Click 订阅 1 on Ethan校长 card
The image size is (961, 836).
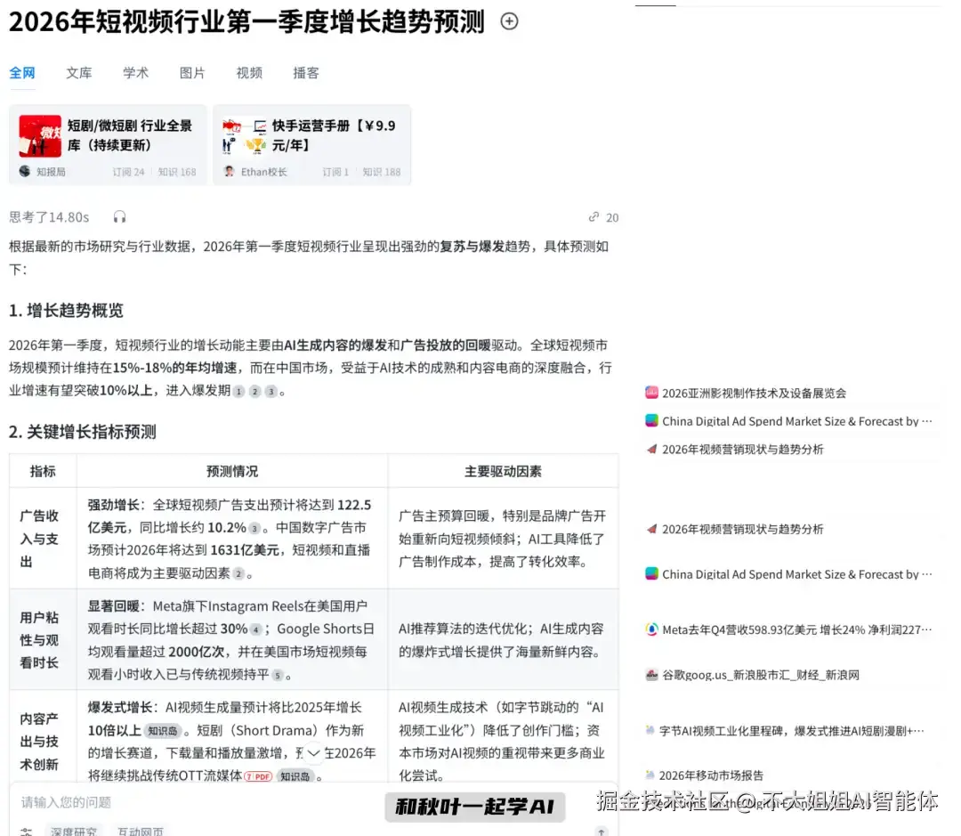[335, 172]
